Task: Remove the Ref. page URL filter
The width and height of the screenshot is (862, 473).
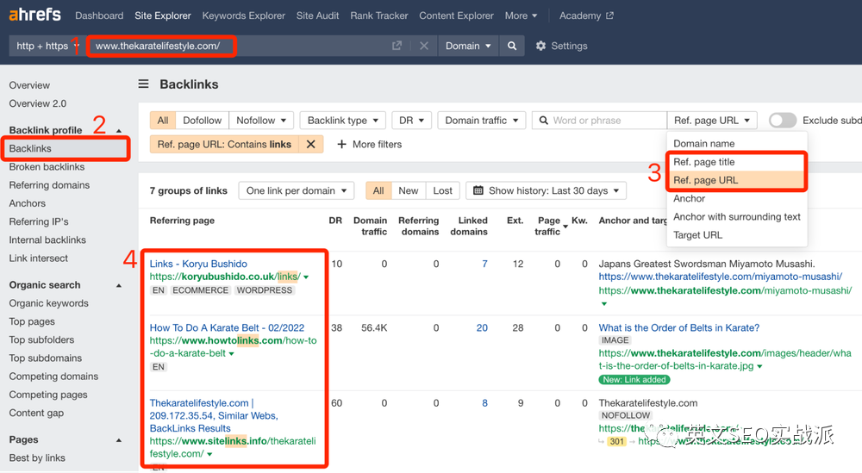Action: [x=311, y=144]
